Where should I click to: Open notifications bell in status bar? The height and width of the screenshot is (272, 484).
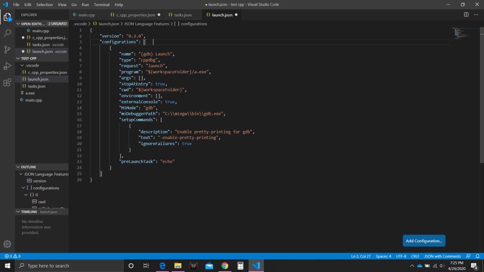(478, 256)
